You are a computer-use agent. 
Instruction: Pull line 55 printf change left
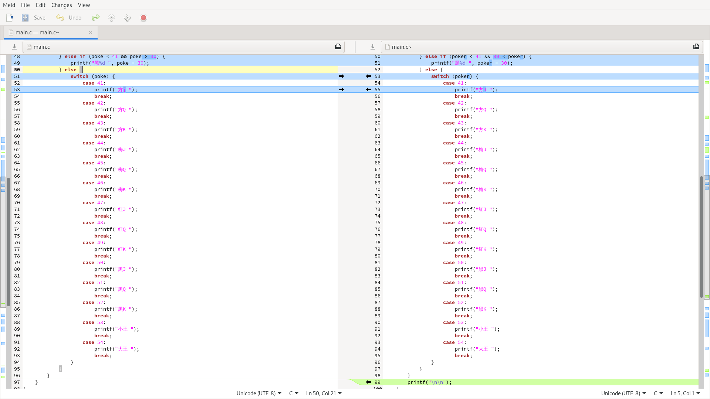pos(368,89)
